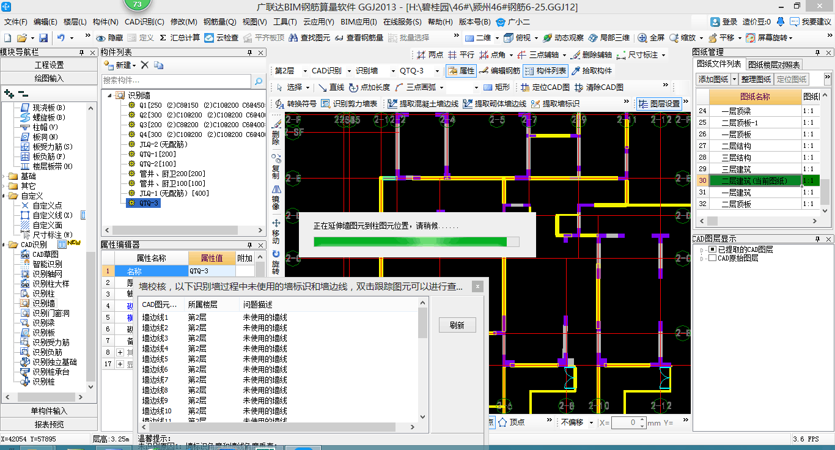Click 提取混凝土墙边线 tool
This screenshot has height=450, width=835.
(x=423, y=104)
